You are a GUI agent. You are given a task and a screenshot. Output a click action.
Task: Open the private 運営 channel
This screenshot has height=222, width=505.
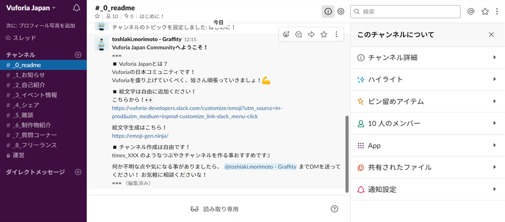pyautogui.click(x=43, y=155)
